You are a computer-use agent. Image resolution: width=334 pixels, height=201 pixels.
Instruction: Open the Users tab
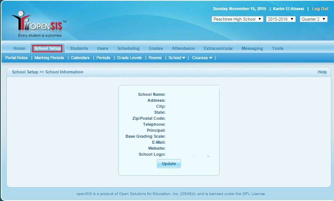[102, 48]
